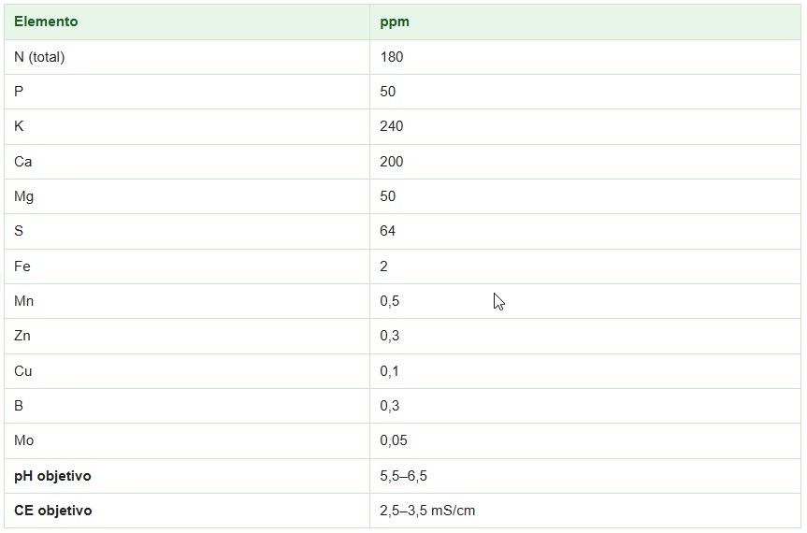
Task: Select the Zn element cell
Action: click(x=22, y=336)
